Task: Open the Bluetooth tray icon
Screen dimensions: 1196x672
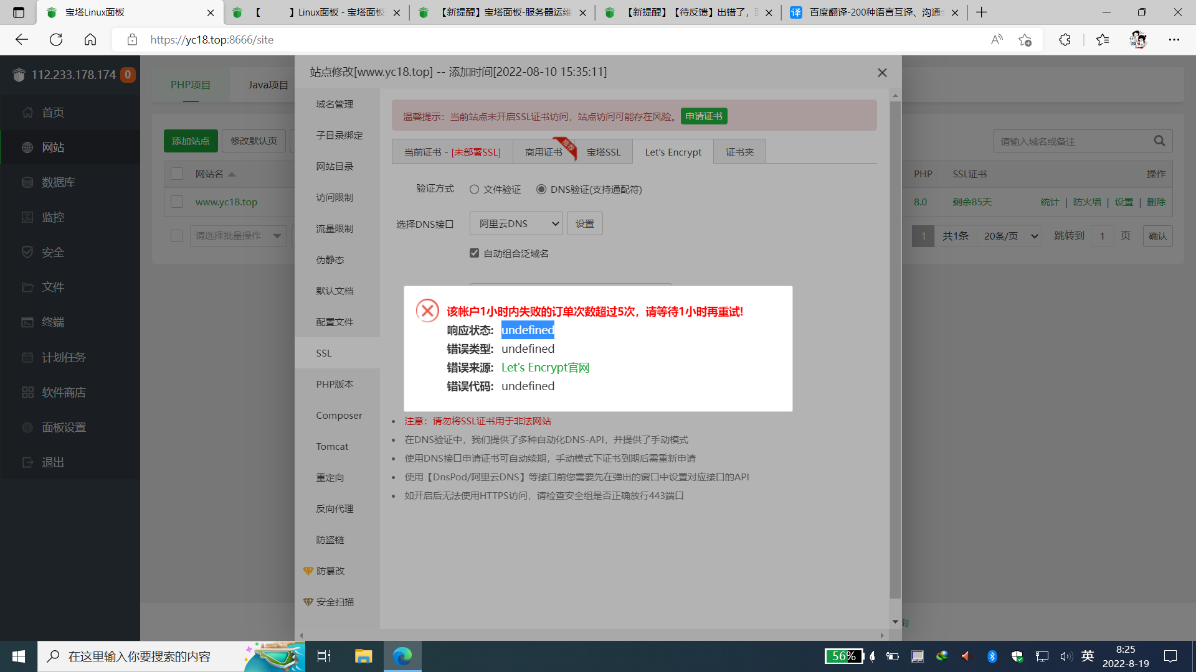Action: (992, 656)
